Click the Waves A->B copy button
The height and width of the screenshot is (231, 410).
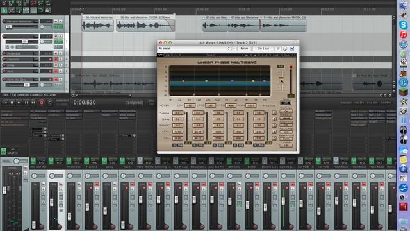click(x=265, y=55)
